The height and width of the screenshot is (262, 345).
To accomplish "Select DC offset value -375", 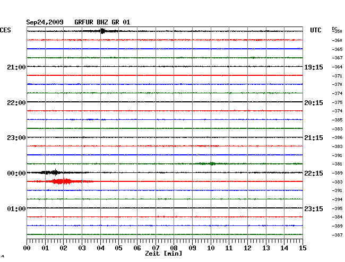I will [x=337, y=102].
